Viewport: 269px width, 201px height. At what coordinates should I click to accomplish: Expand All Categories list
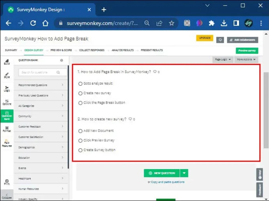click(41, 106)
